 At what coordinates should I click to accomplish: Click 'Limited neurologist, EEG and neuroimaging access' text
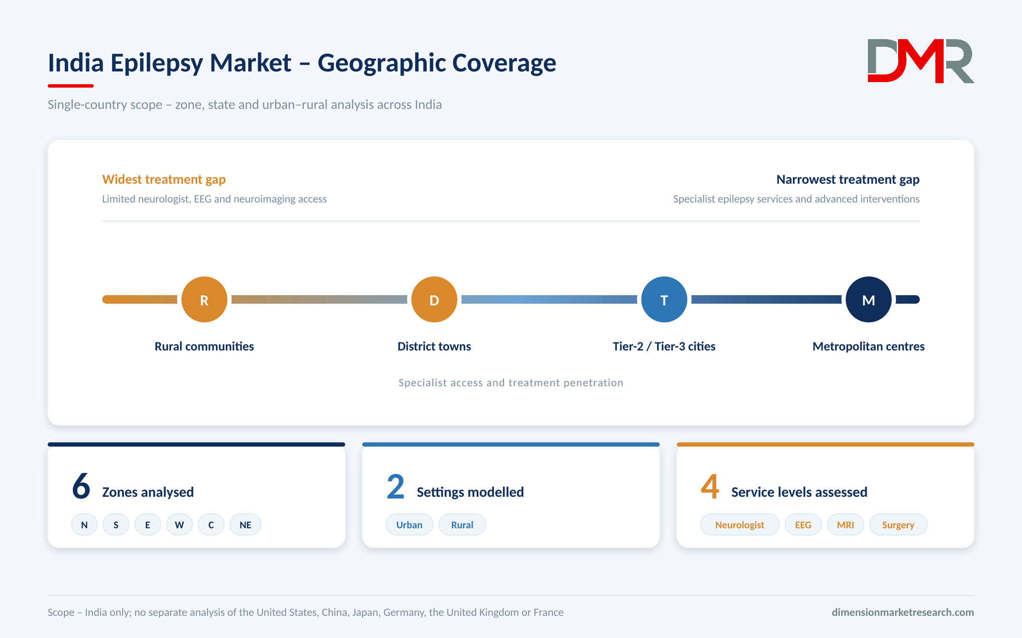(214, 199)
